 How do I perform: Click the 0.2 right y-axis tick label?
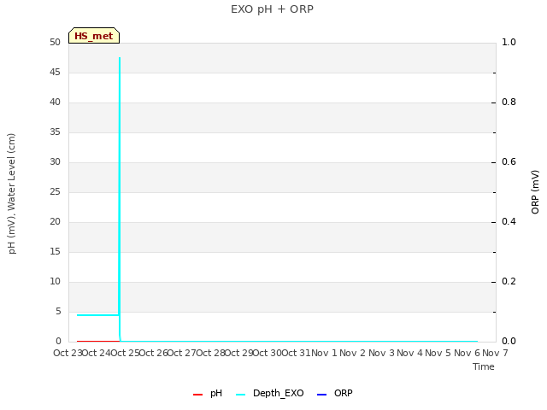point(509,281)
